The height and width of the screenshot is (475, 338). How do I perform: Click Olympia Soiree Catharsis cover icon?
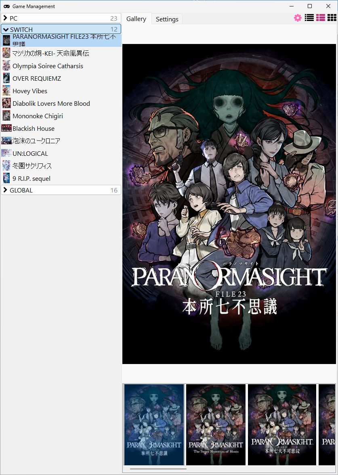point(6,66)
